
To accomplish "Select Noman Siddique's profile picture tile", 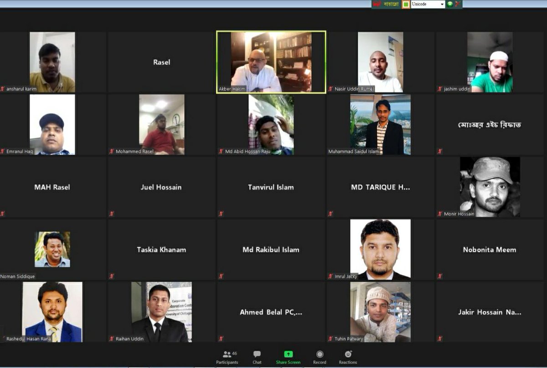I will coord(52,249).
